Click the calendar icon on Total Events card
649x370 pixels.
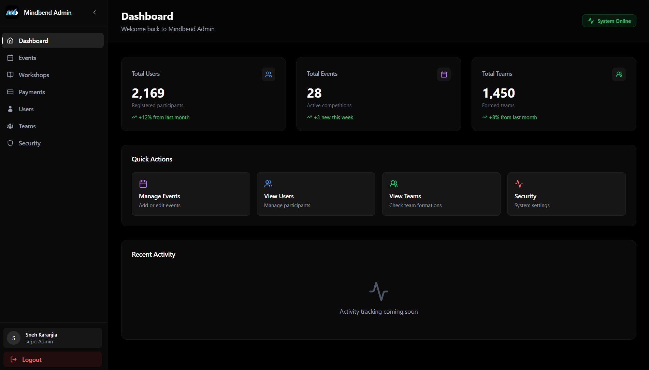tap(444, 74)
